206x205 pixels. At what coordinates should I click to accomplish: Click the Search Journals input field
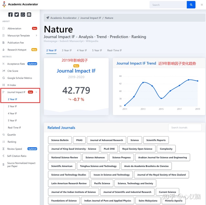185,127
